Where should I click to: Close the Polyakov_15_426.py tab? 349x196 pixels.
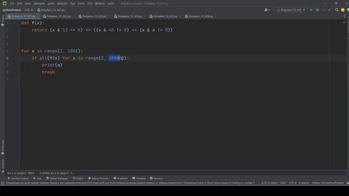[216, 16]
